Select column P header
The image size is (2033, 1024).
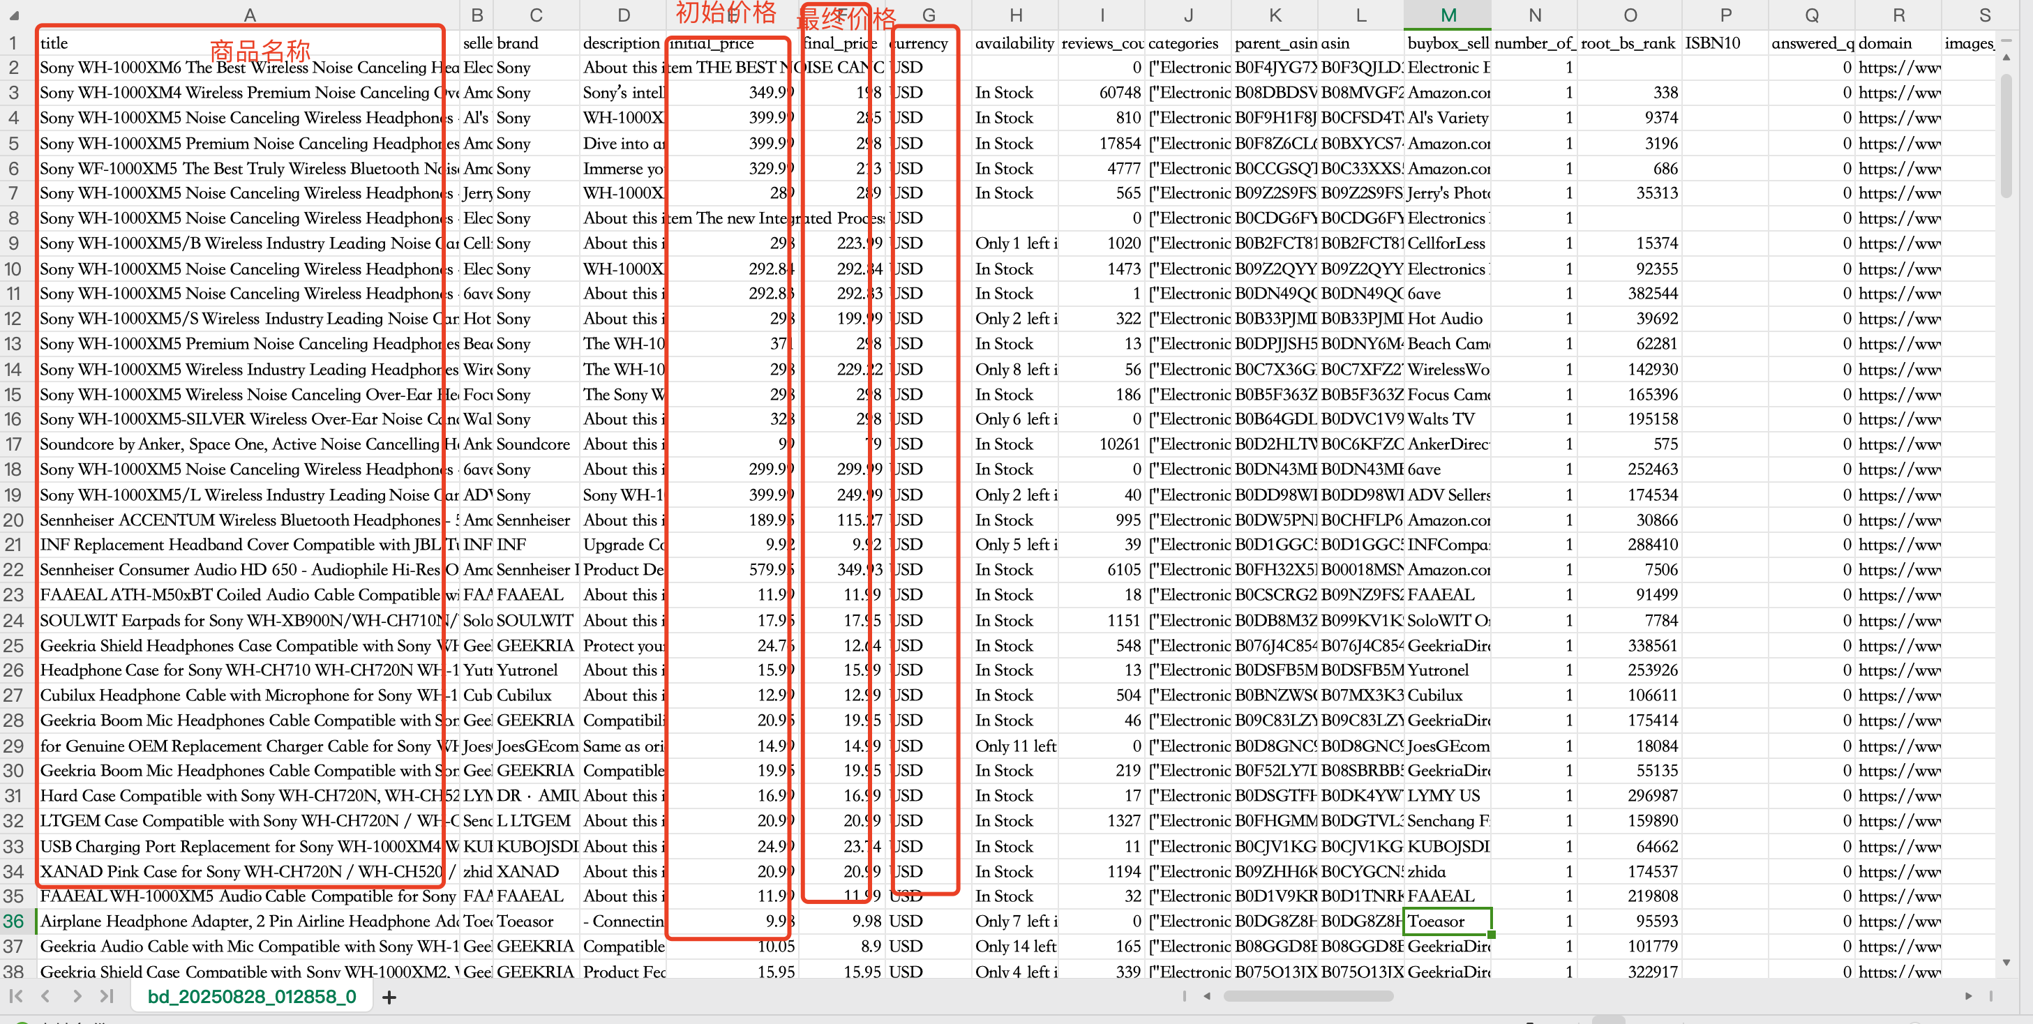point(1725,15)
